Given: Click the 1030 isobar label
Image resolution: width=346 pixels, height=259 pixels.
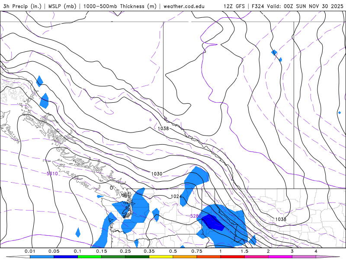Looking at the screenshot, I should click(157, 174).
